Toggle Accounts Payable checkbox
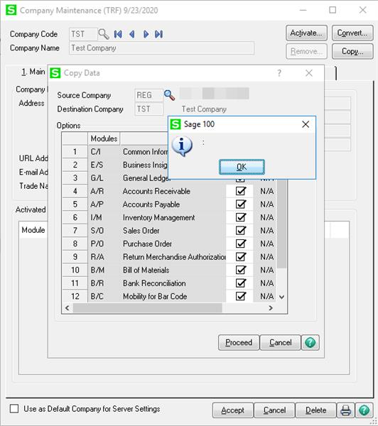Screen dimensions: 378x426 click(241, 204)
